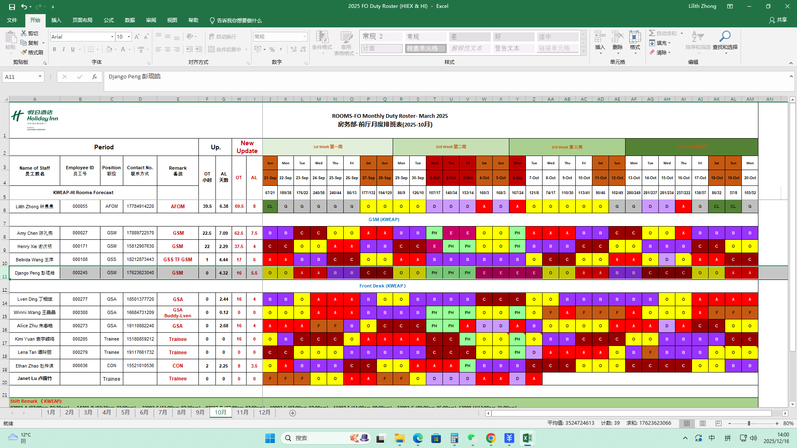The image size is (797, 448).
Task: Open the number format dropdown
Action: [x=304, y=37]
